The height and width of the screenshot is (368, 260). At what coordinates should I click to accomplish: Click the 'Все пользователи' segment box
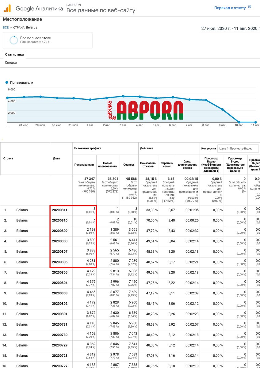pos(48,40)
